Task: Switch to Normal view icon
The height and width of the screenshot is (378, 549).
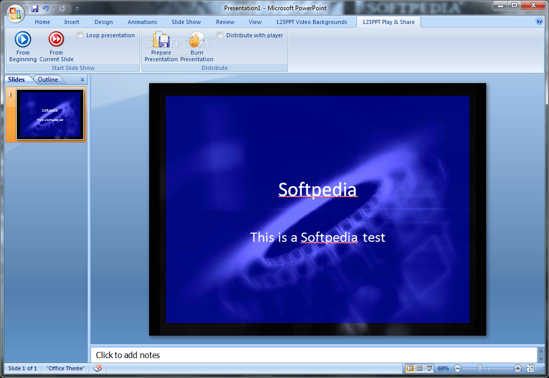Action: pos(410,368)
